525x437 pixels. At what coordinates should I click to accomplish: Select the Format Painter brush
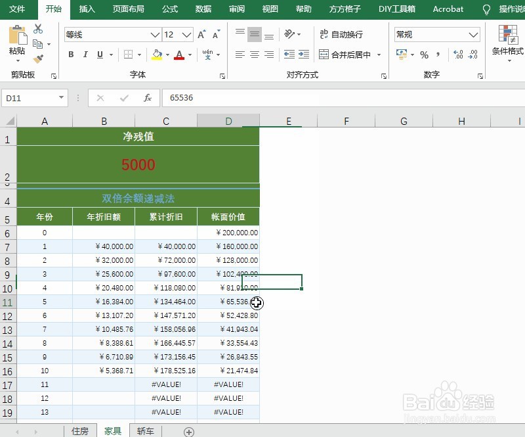click(x=38, y=58)
